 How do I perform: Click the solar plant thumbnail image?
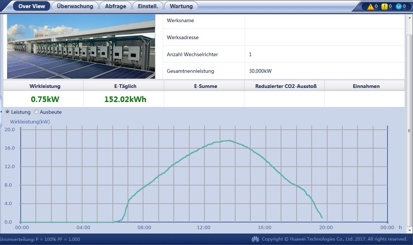pos(81,47)
